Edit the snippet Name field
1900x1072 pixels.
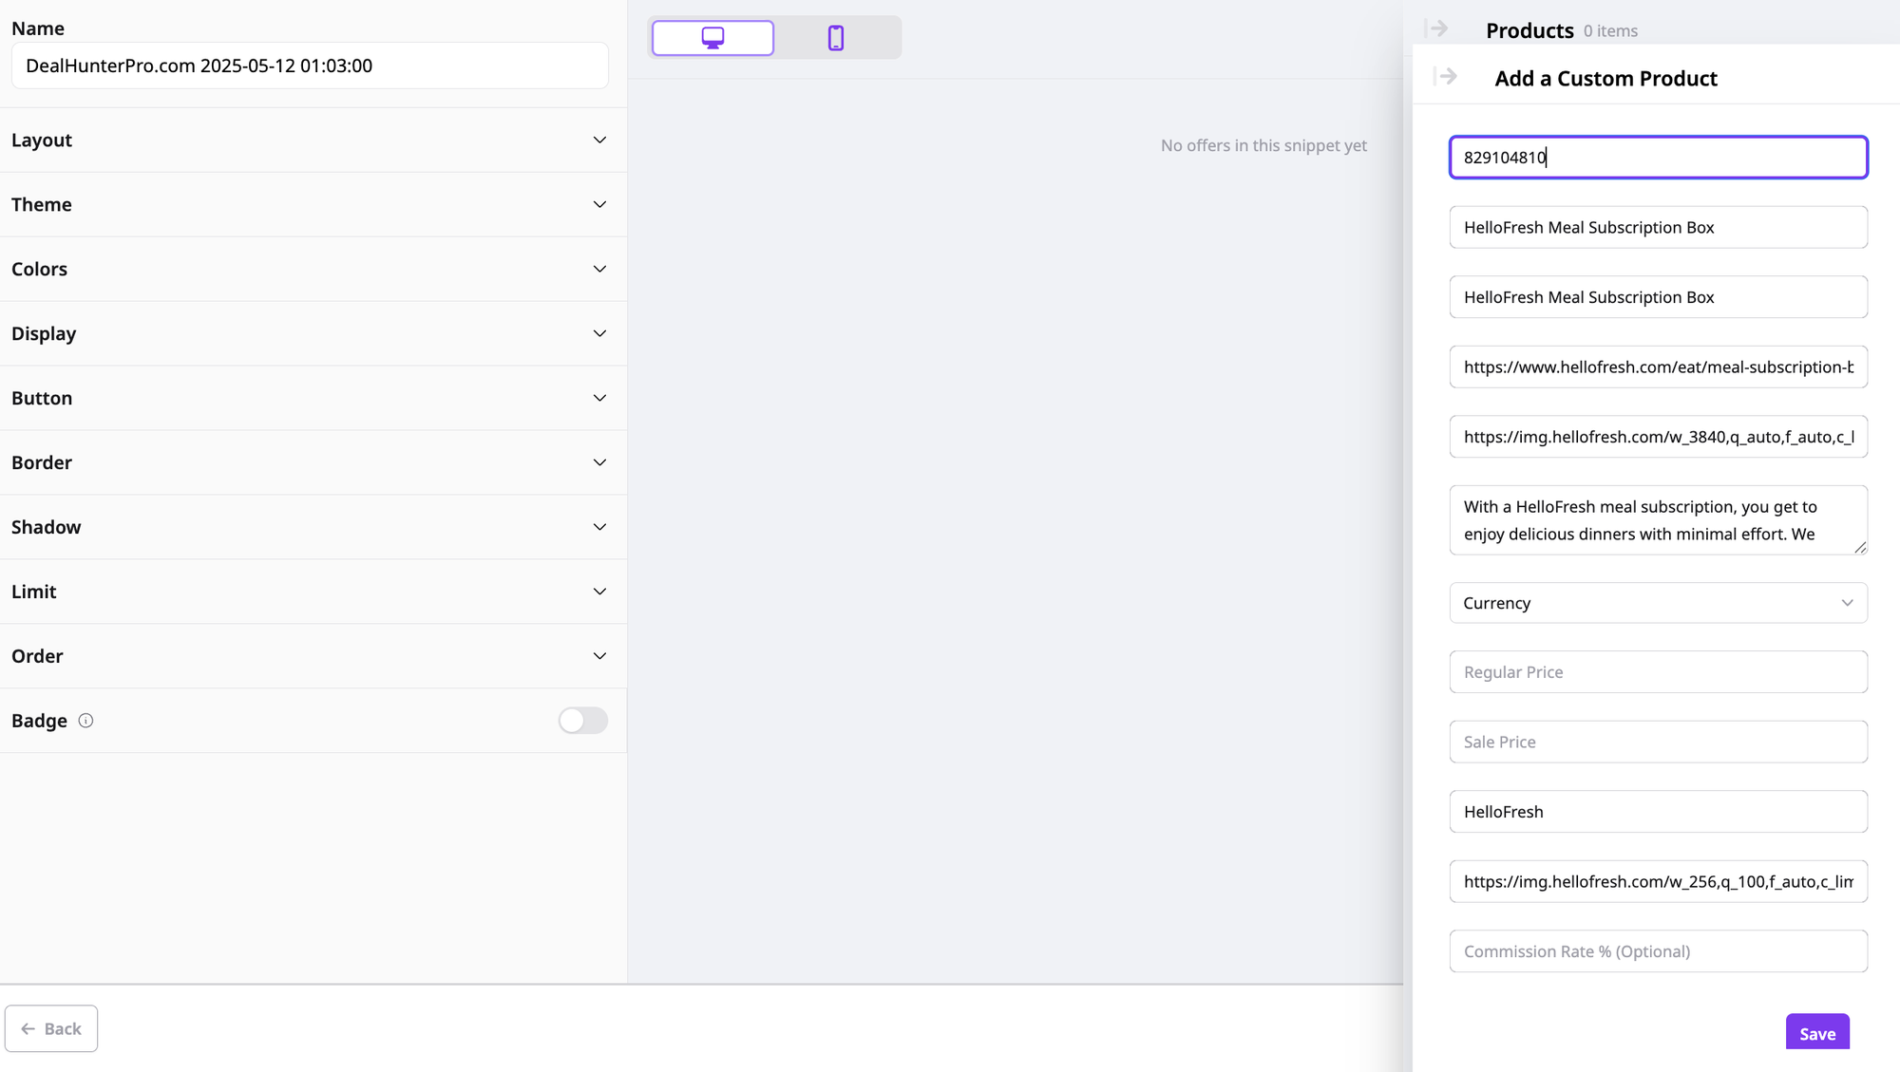309,66
